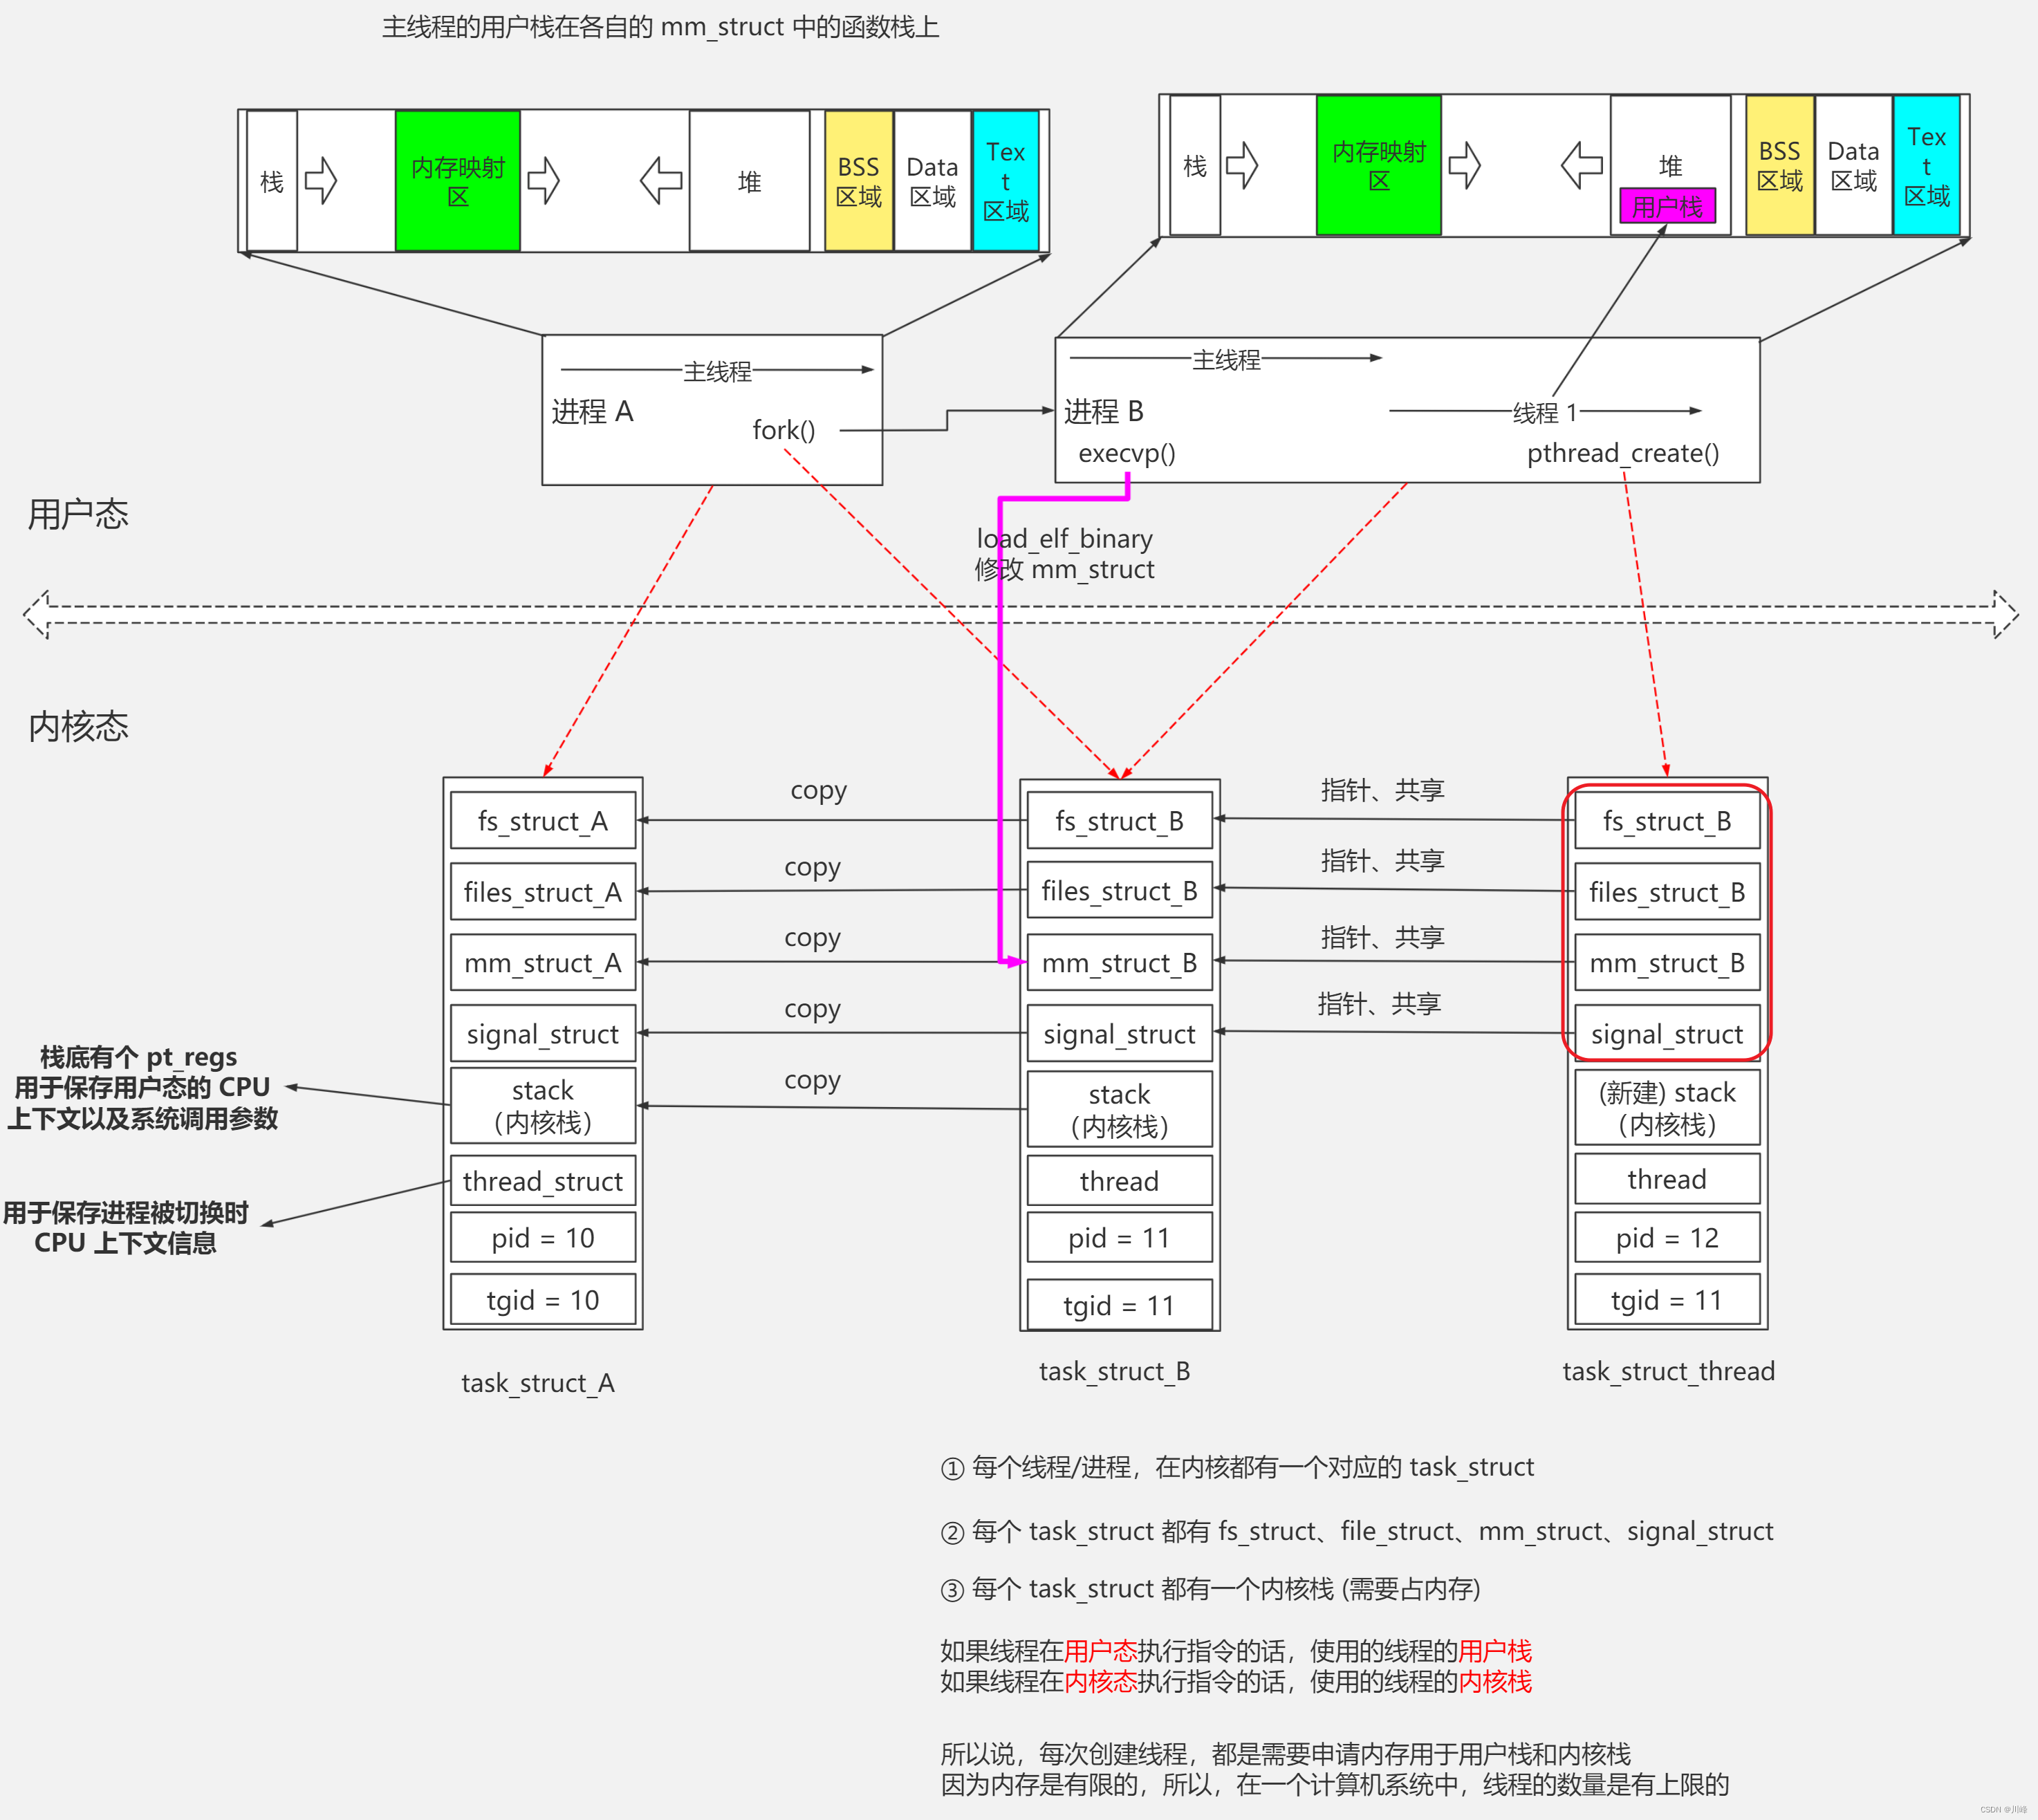
Task: Click the Data区域 block in process B's memory layout
Action: click(1853, 166)
